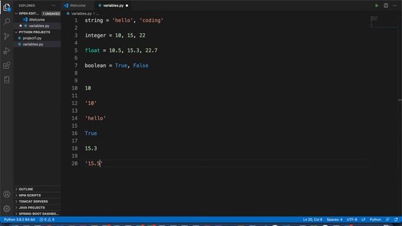
Task: Open the Explorer view in activity bar
Action: pos(7,7)
